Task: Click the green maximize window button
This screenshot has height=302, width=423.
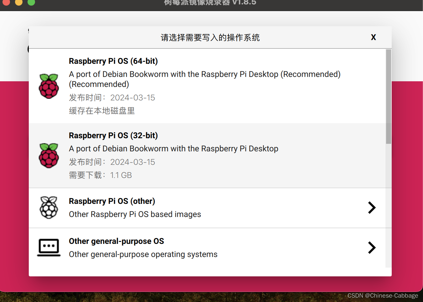Action: click(31, 2)
